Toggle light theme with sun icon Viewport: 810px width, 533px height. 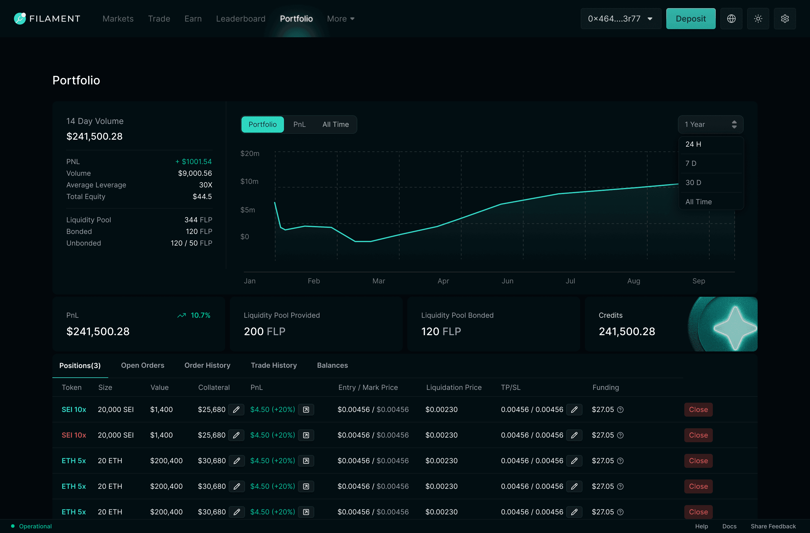758,19
